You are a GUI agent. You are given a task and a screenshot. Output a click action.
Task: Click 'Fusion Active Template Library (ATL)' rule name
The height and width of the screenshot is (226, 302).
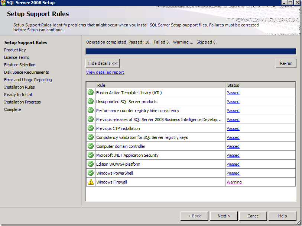coord(129,93)
